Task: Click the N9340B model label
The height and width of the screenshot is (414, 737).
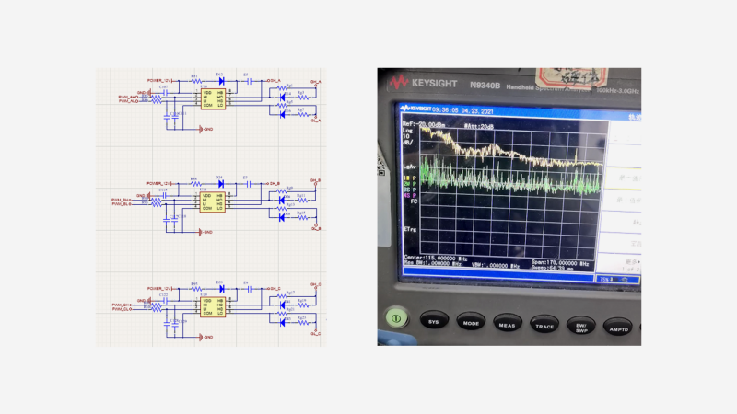Action: 487,86
